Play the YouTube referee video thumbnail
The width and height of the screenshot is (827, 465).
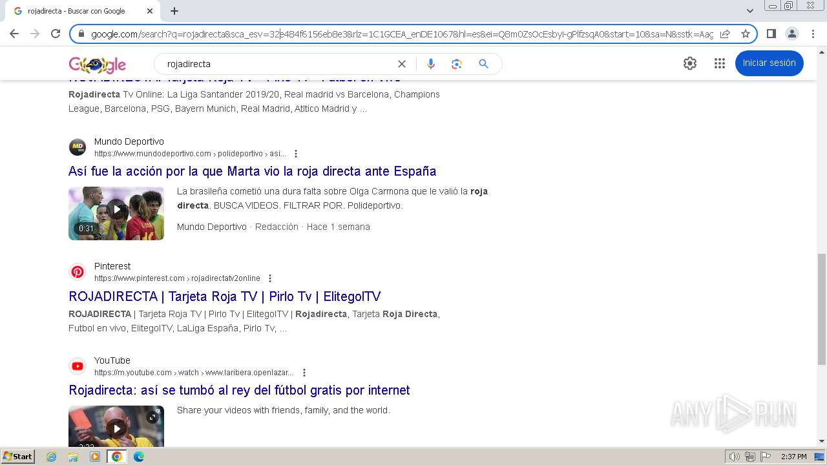click(116, 426)
